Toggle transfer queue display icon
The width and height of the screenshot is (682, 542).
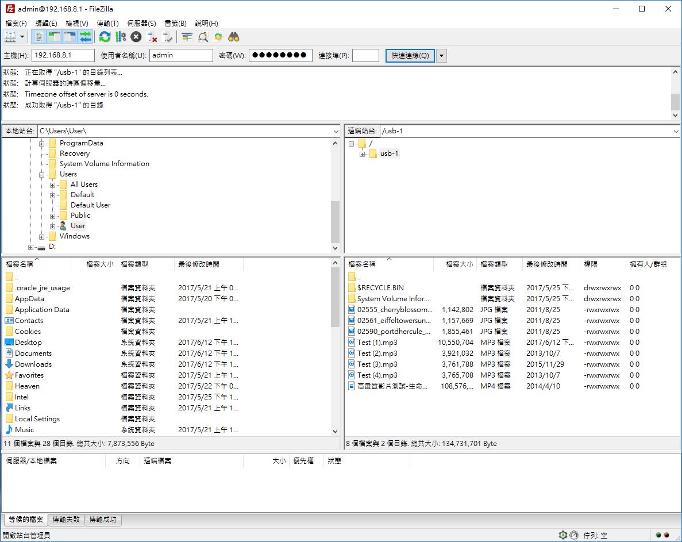click(86, 37)
